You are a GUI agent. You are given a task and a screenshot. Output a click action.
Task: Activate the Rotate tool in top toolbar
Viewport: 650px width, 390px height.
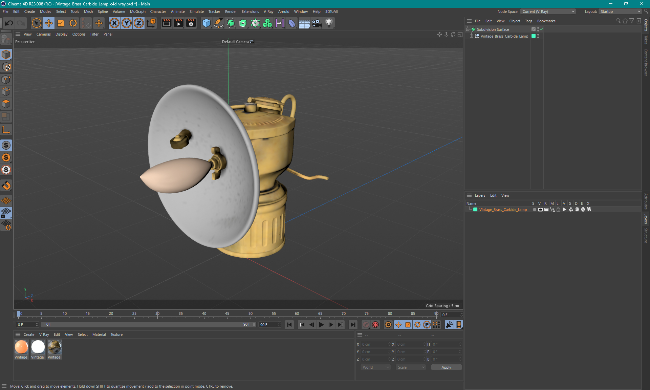[73, 23]
